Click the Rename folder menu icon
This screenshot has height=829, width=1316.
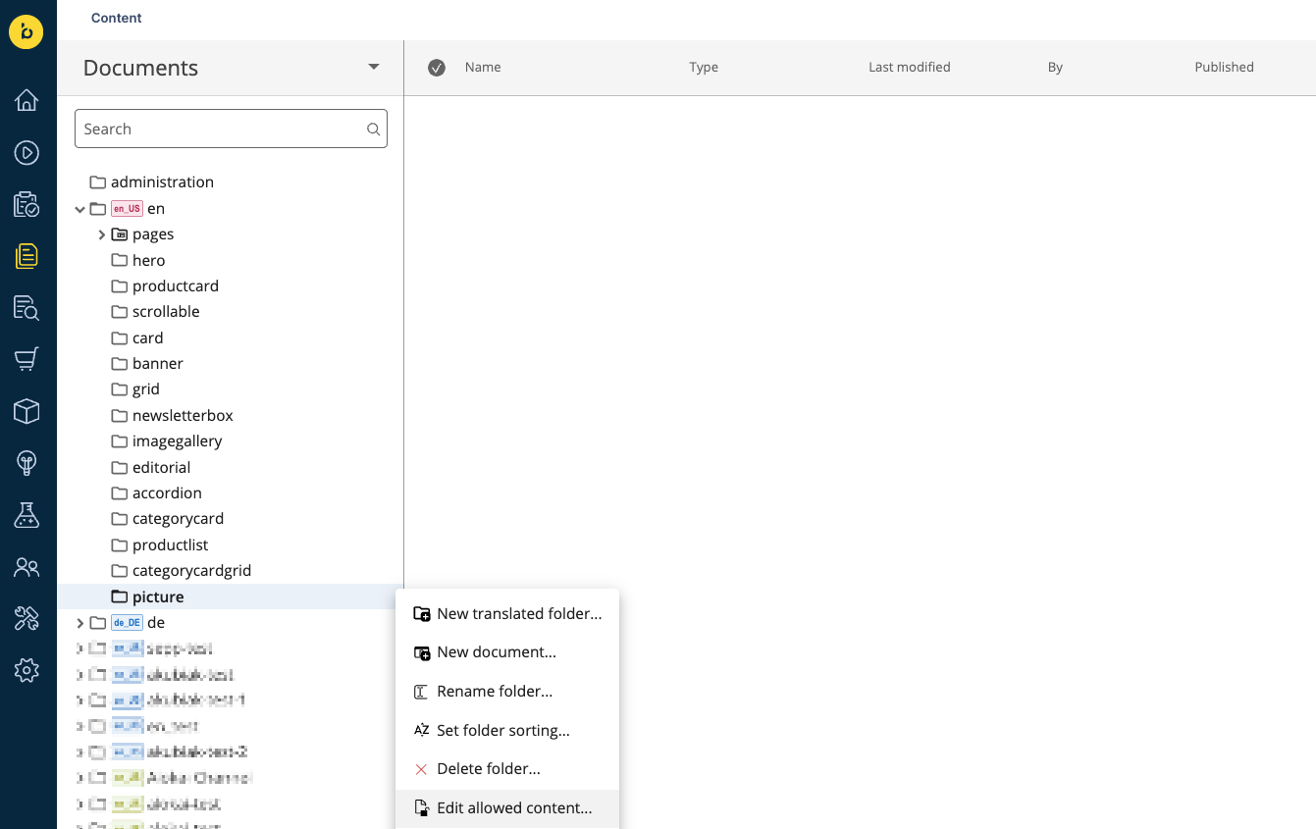[x=421, y=692]
